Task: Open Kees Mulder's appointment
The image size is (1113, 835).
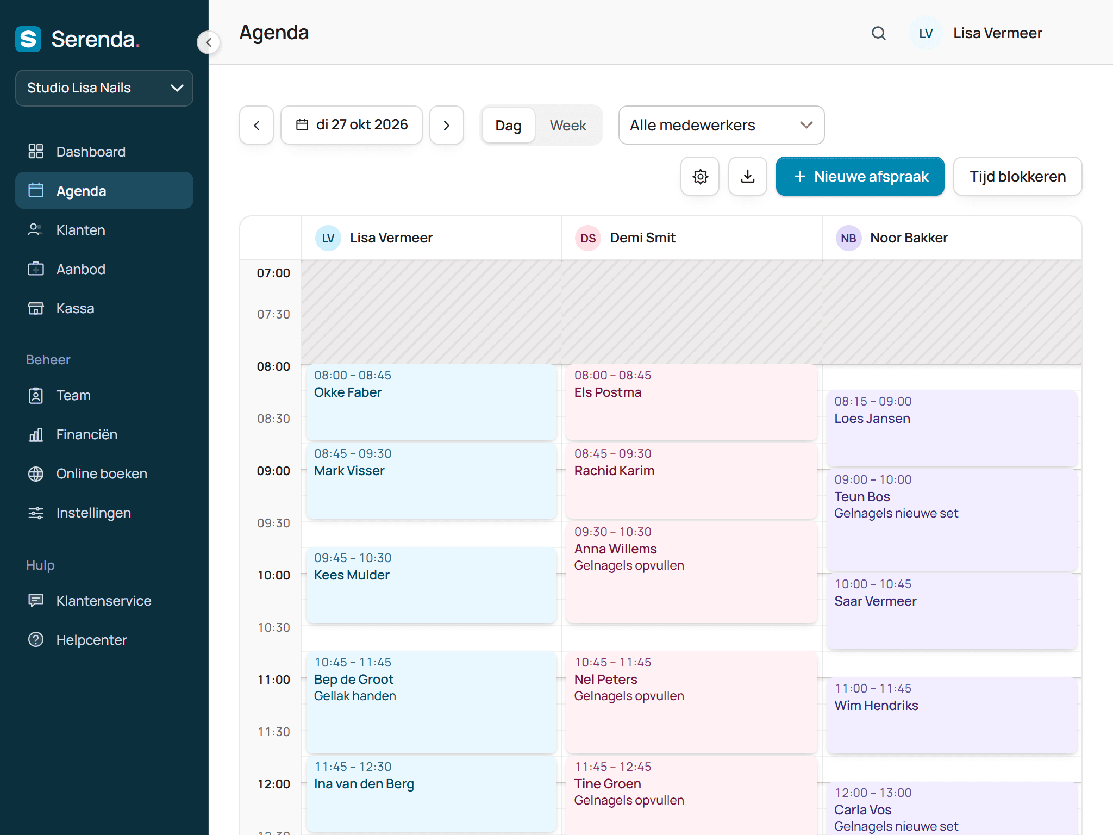Action: [x=432, y=585]
